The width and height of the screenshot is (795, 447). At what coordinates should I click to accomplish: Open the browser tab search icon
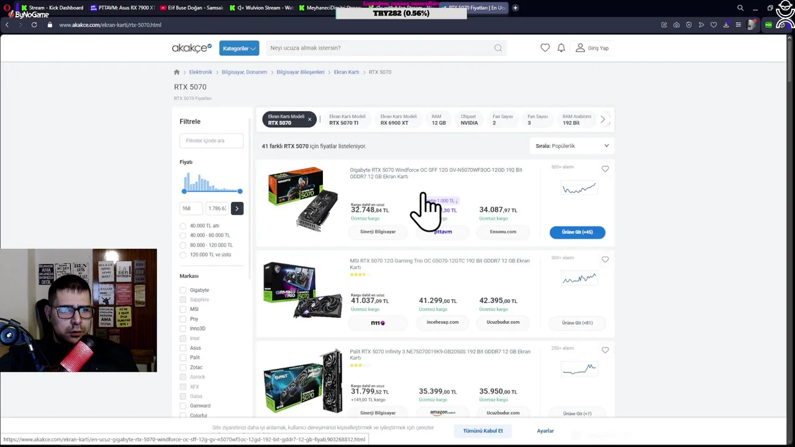(740, 7)
